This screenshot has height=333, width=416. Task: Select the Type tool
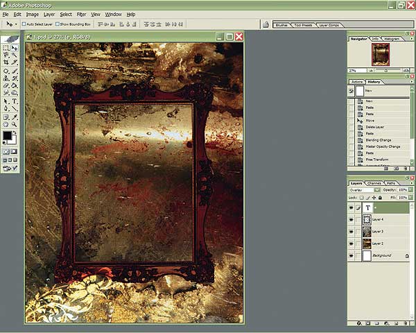[x=15, y=101]
